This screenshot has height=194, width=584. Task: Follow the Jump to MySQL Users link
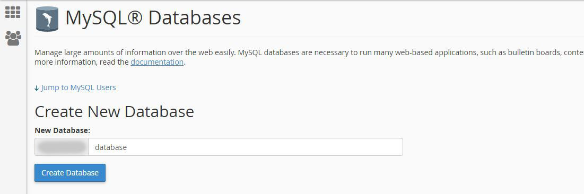coord(78,87)
